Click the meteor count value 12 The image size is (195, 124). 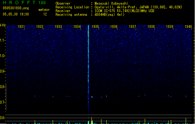click(45, 14)
